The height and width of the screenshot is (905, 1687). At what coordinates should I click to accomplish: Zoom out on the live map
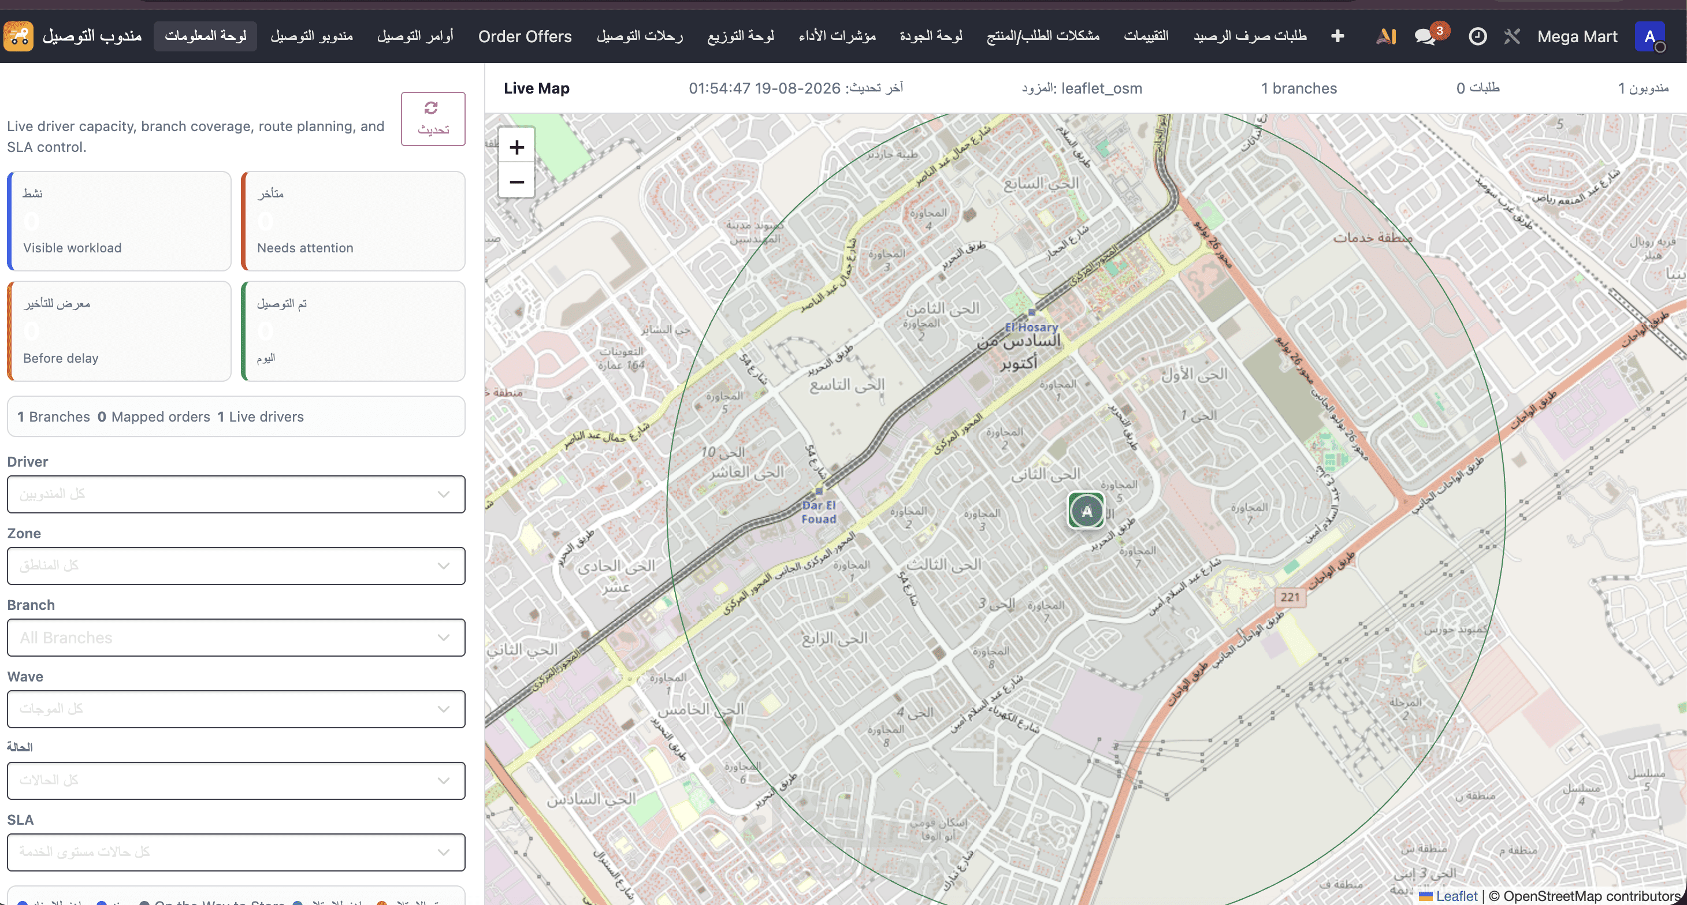pyautogui.click(x=516, y=181)
